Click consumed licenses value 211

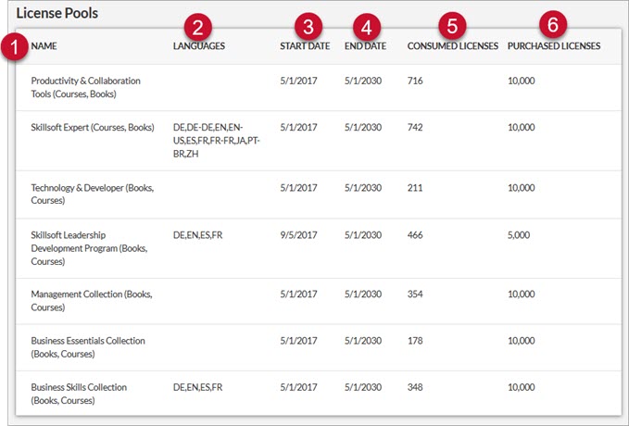click(x=415, y=188)
